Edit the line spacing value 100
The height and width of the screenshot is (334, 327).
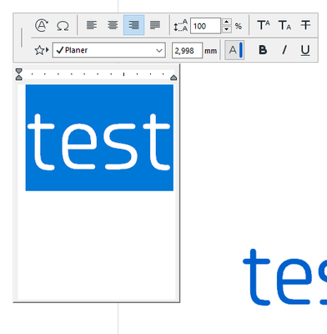tap(205, 26)
